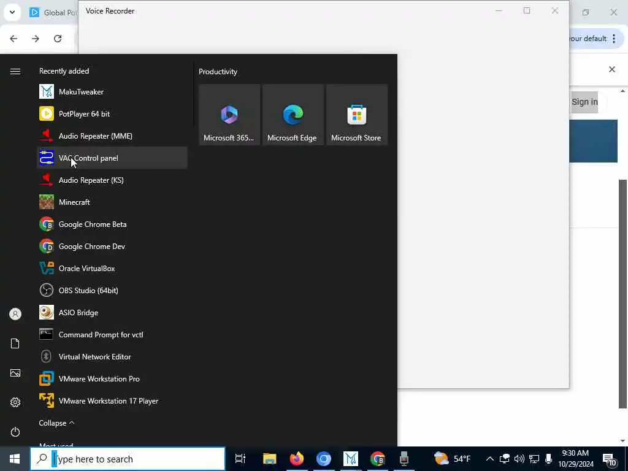Switch to Voice Recorder on the taskbar

[404, 459]
